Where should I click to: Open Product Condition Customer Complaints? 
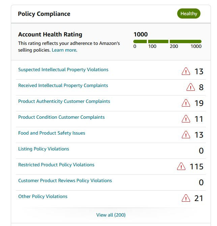(61, 117)
